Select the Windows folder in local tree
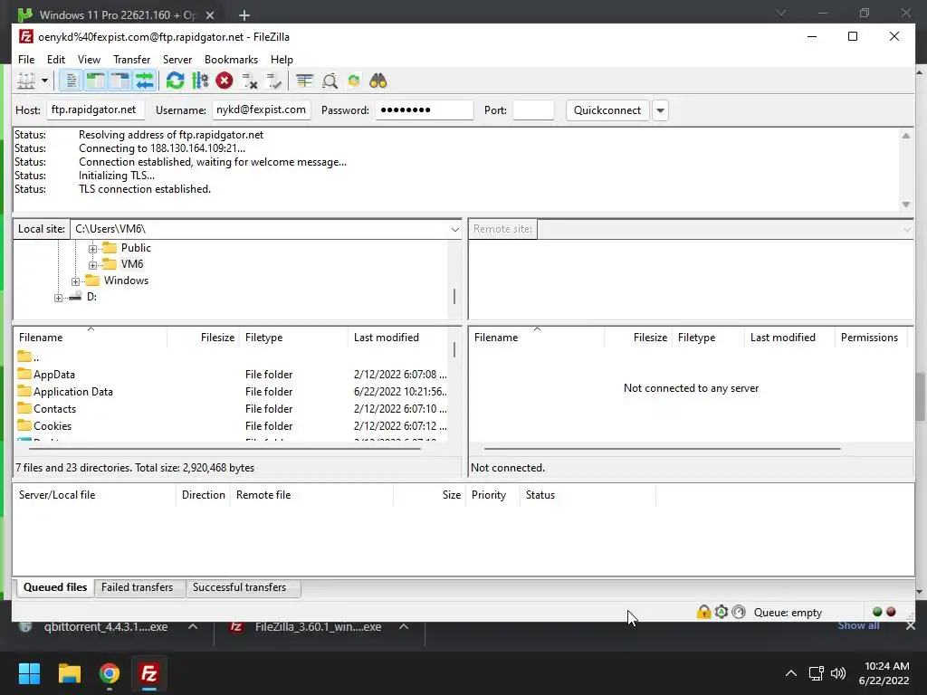This screenshot has width=927, height=695. point(126,281)
